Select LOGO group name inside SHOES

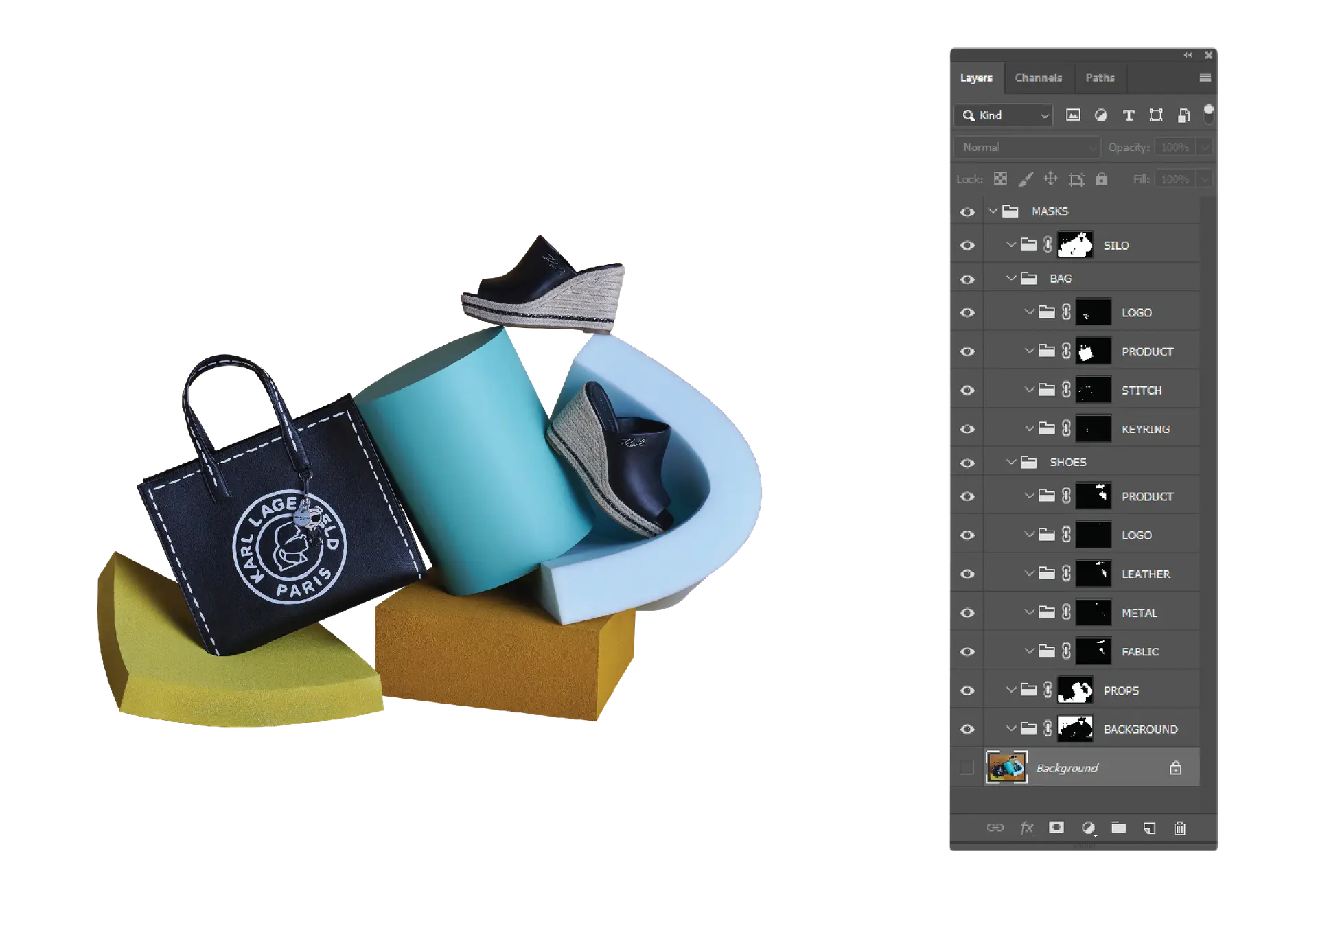[x=1137, y=535]
